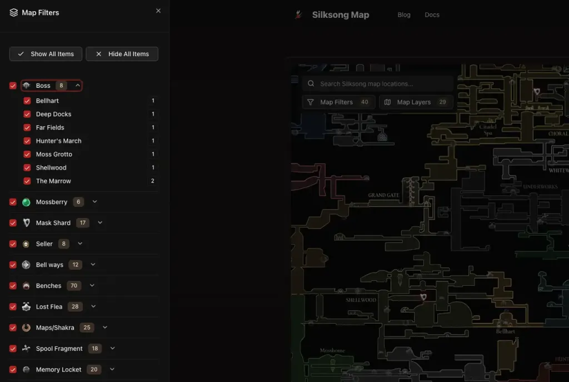Uncheck the Far Fields checkbox

pyautogui.click(x=27, y=128)
